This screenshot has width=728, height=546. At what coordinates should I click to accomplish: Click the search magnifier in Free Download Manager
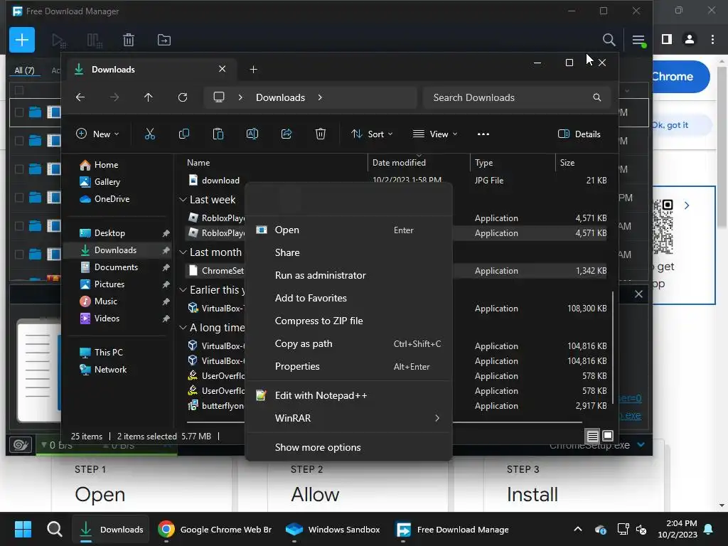(609, 40)
